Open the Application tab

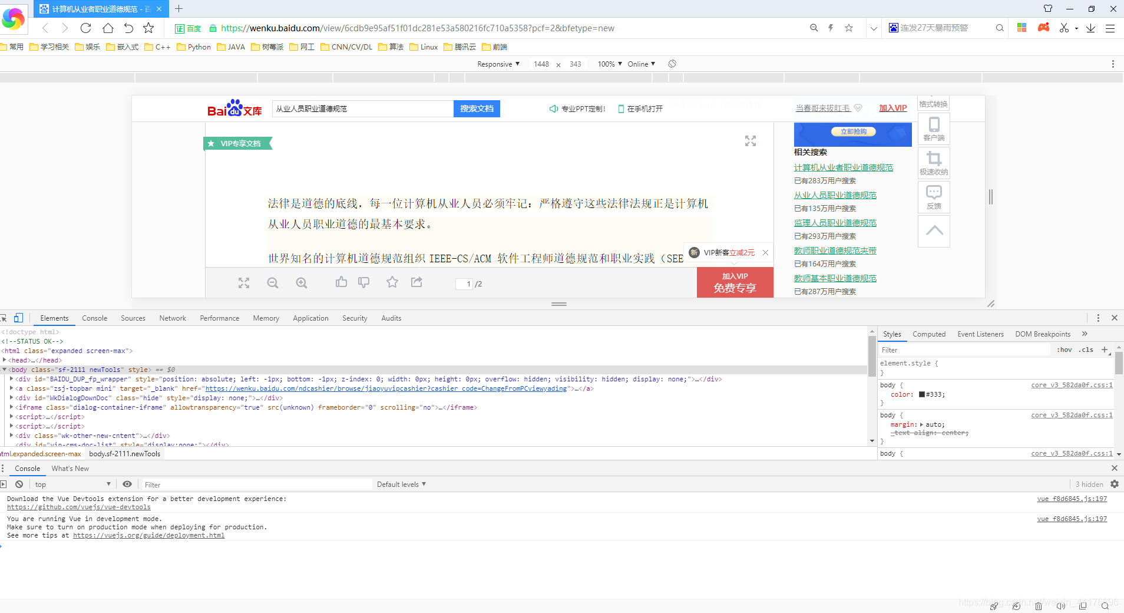310,318
